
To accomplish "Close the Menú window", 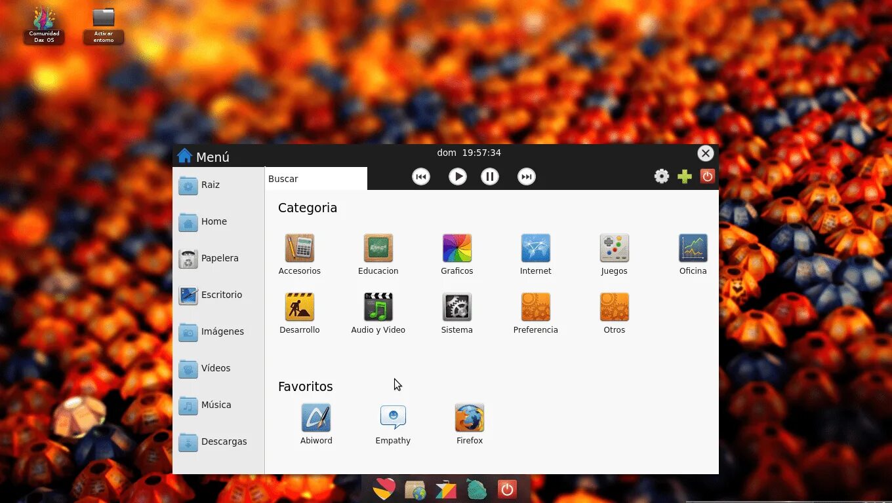I will tap(705, 153).
